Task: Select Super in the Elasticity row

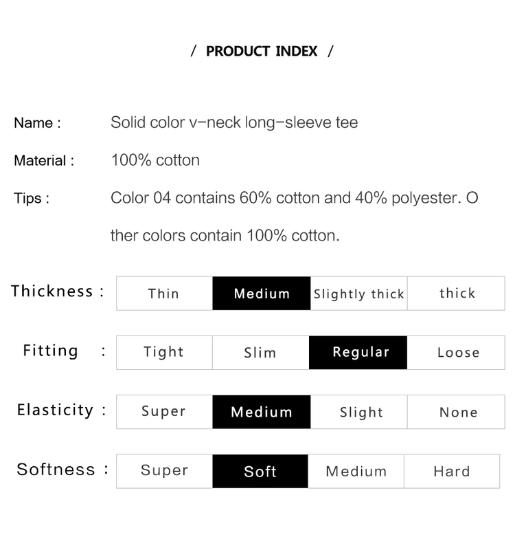Action: [x=164, y=412]
